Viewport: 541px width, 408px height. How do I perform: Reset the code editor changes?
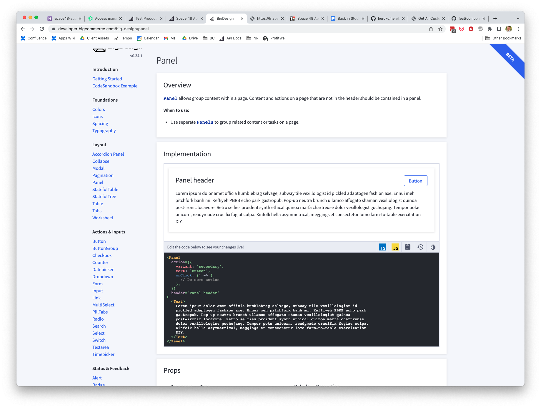[x=420, y=247]
